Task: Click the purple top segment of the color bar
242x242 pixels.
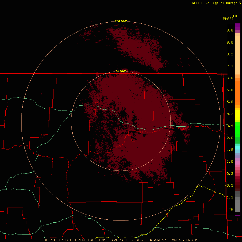Action: (237, 27)
